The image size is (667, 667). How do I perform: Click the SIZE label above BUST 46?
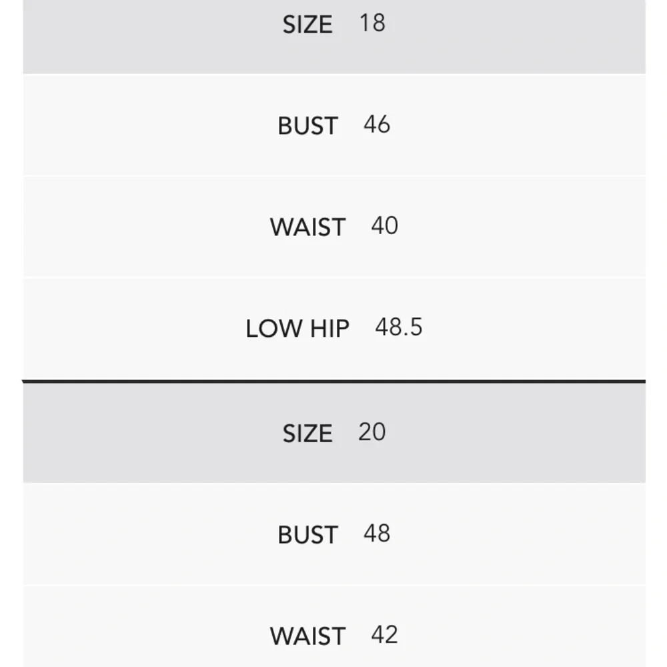click(307, 25)
